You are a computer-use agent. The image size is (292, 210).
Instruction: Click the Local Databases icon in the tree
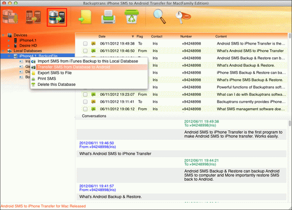(10, 50)
